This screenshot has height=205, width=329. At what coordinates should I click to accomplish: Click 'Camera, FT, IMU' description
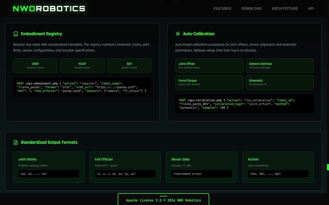pos(181,166)
